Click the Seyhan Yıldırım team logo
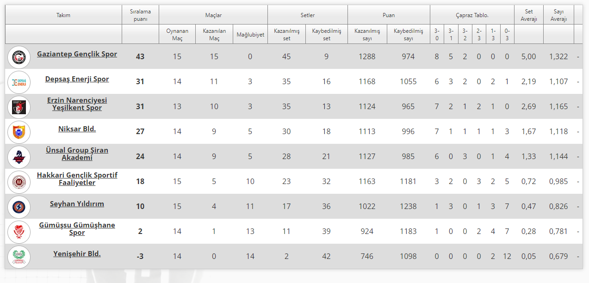Image resolution: width=589 pixels, height=283 pixels. [19, 207]
